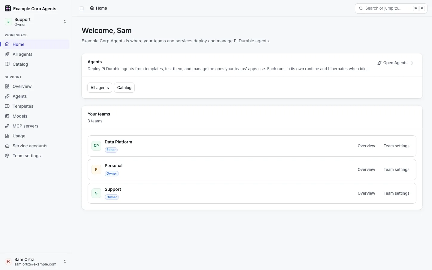Click the All agents button in Agents card

[100, 88]
